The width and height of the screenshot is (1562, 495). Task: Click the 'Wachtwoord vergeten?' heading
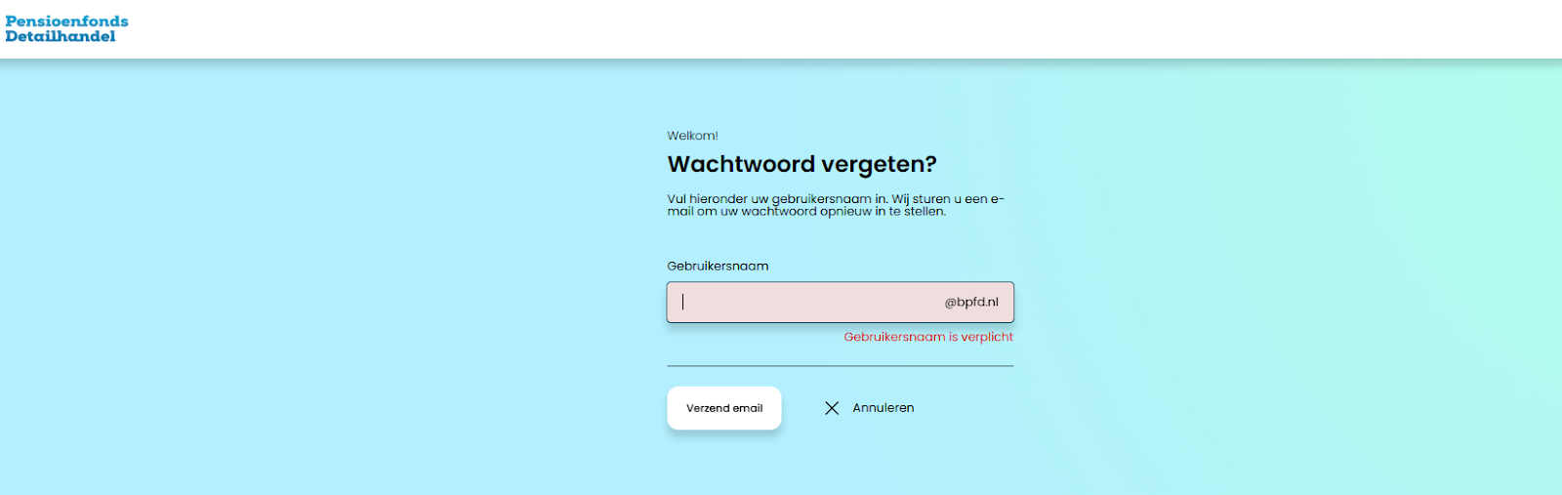click(x=802, y=164)
